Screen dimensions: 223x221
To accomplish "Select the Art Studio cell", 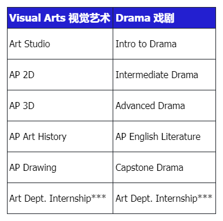I will tap(60, 44).
